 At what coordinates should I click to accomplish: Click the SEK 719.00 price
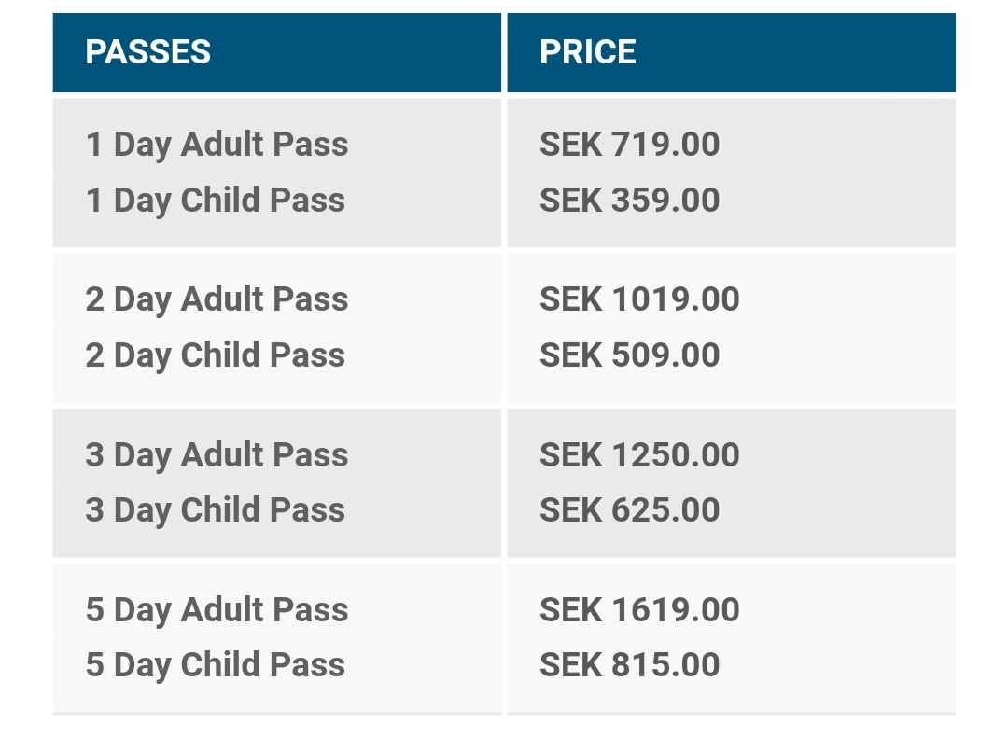click(629, 145)
